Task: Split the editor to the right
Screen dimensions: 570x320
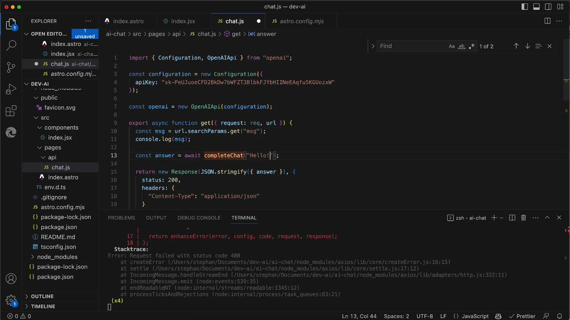Action: [547, 21]
